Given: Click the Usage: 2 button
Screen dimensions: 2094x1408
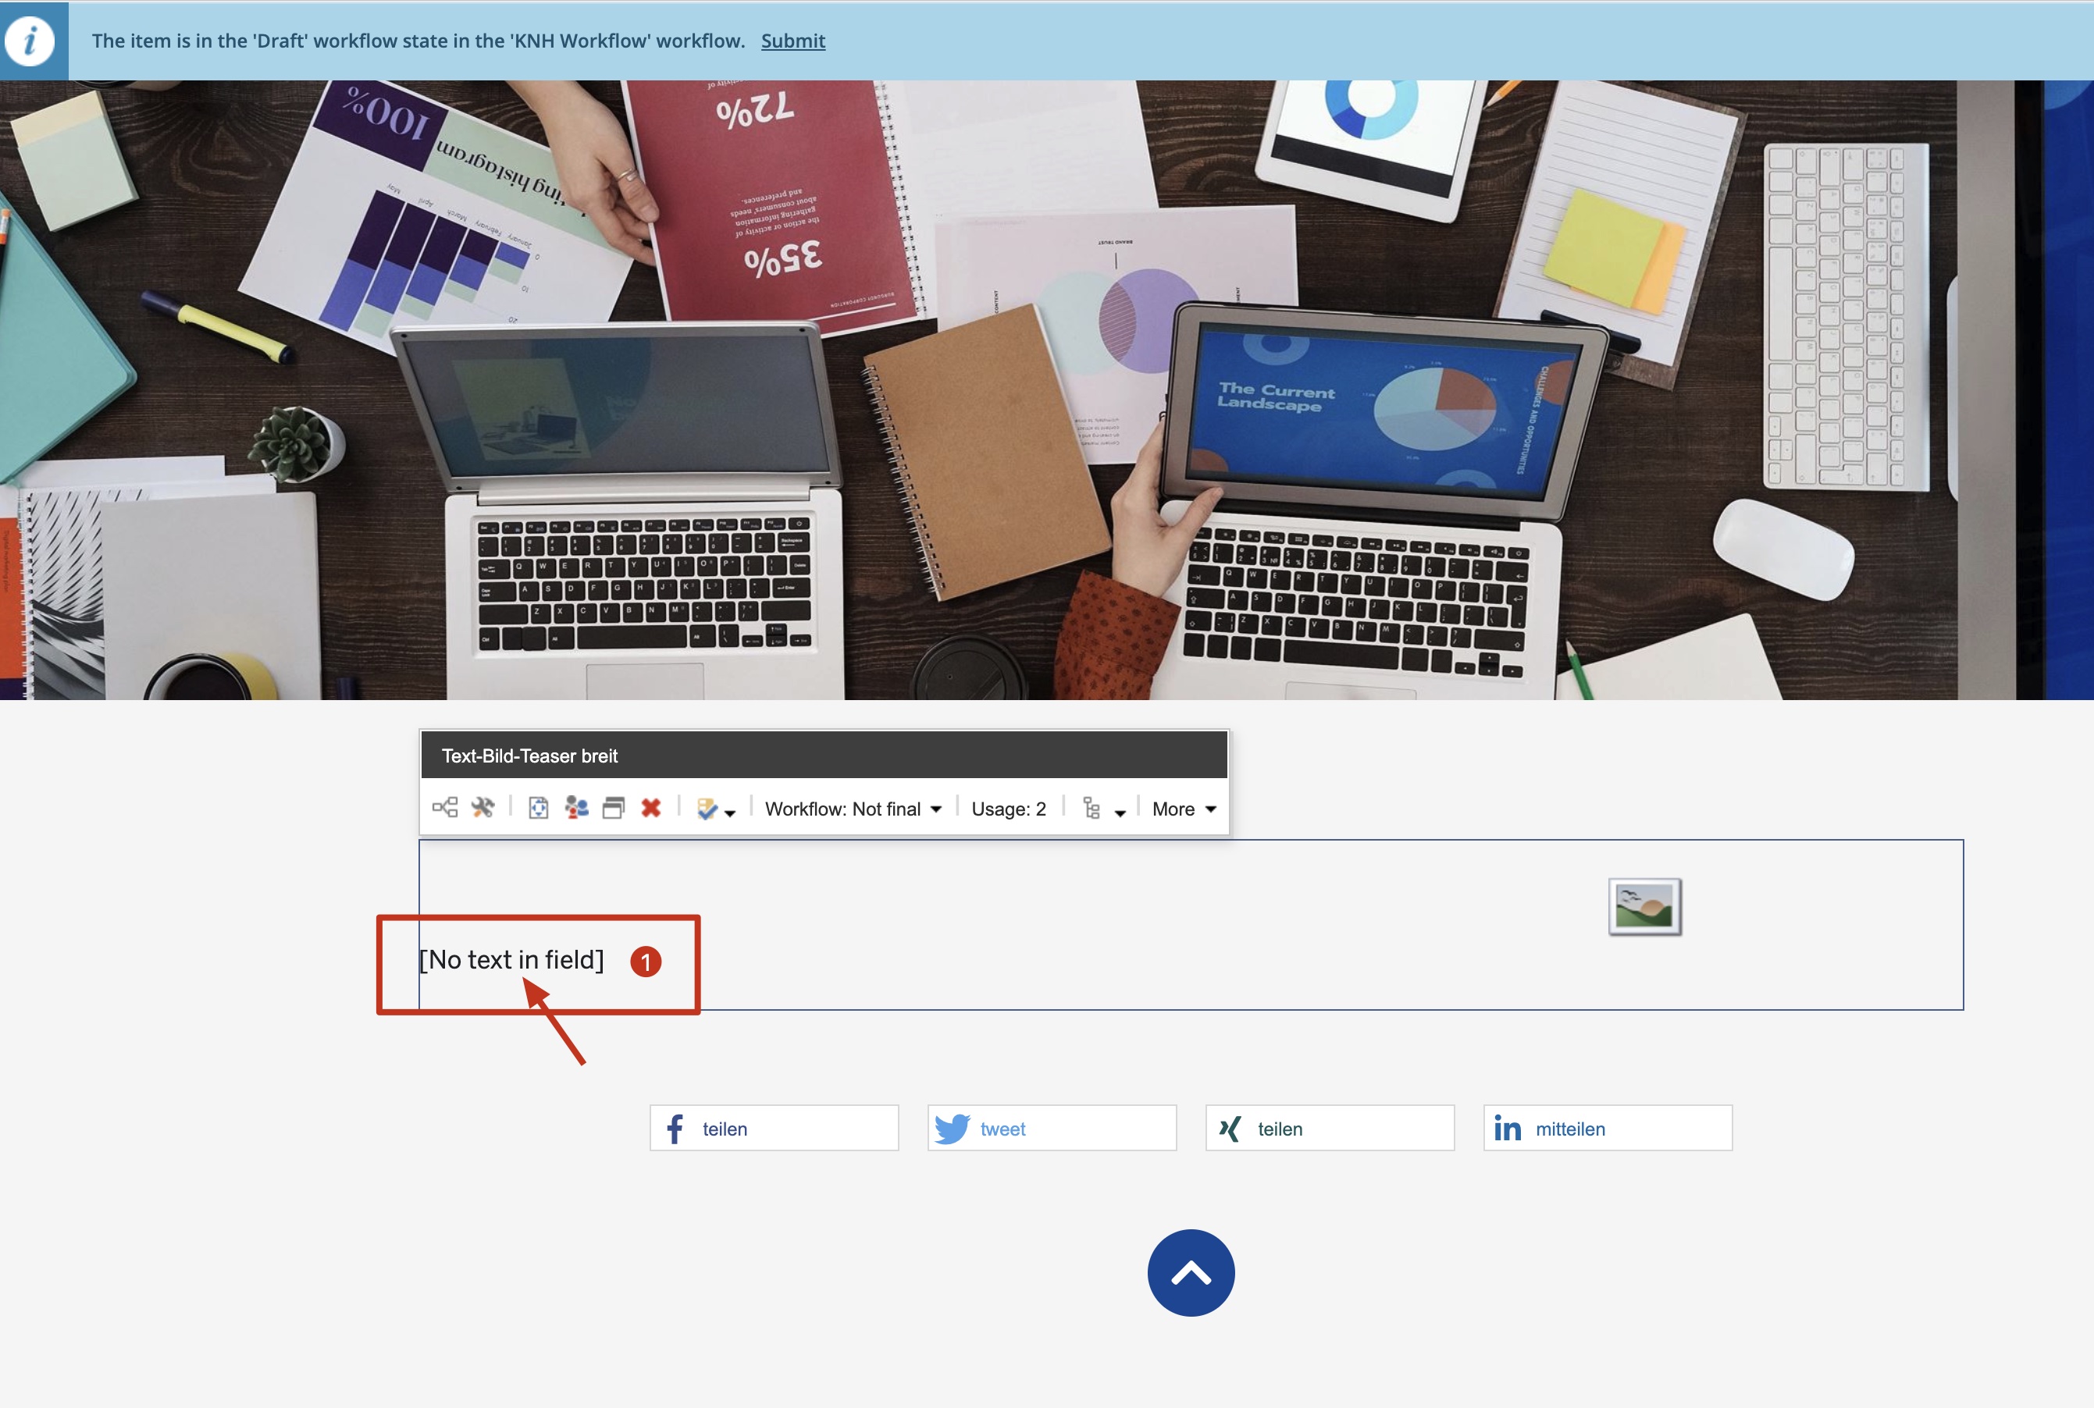Looking at the screenshot, I should click(1008, 809).
